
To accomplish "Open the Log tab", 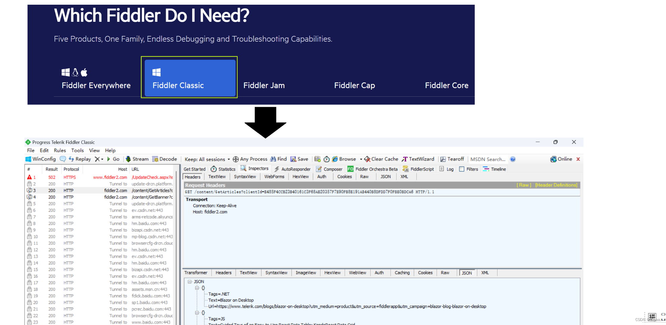I will click(447, 169).
